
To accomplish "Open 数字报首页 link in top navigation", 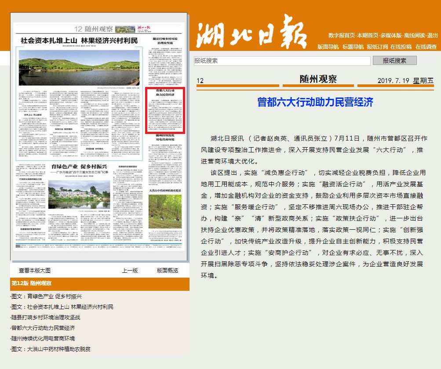I will (x=342, y=36).
